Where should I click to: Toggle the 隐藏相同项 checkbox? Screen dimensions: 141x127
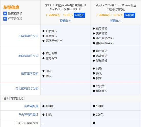[5, 14]
